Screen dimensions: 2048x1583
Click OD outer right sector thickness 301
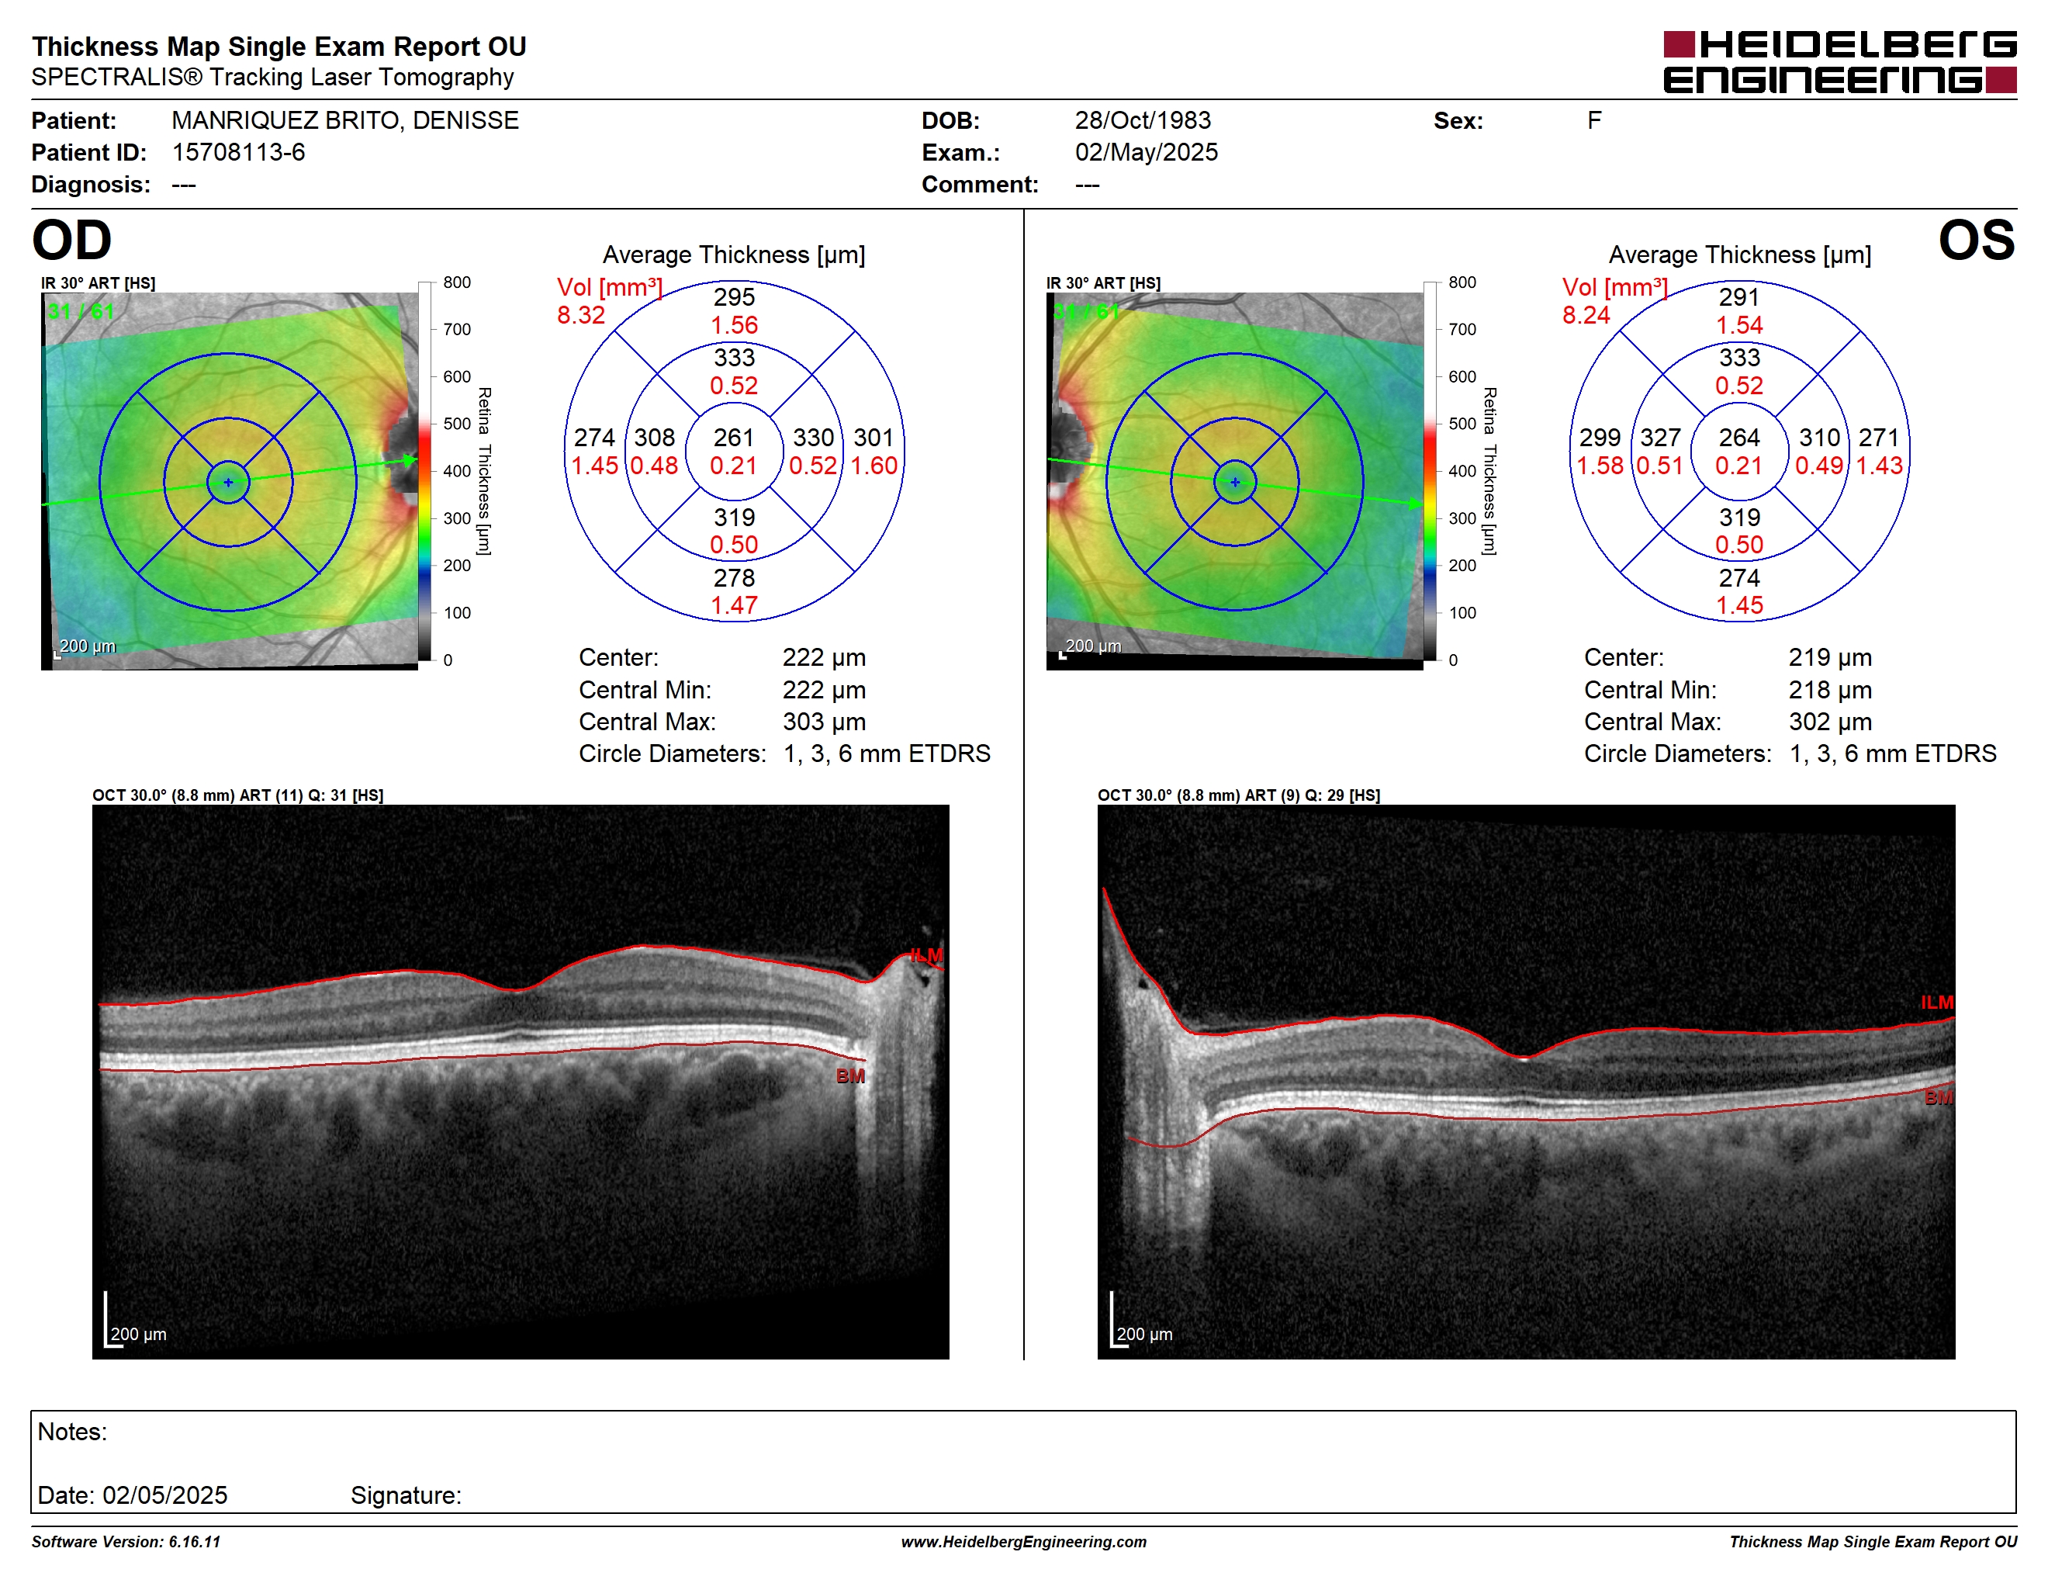click(874, 437)
